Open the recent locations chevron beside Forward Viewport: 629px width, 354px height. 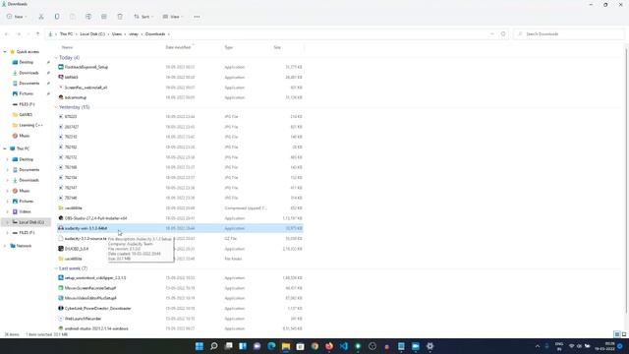tap(29, 34)
